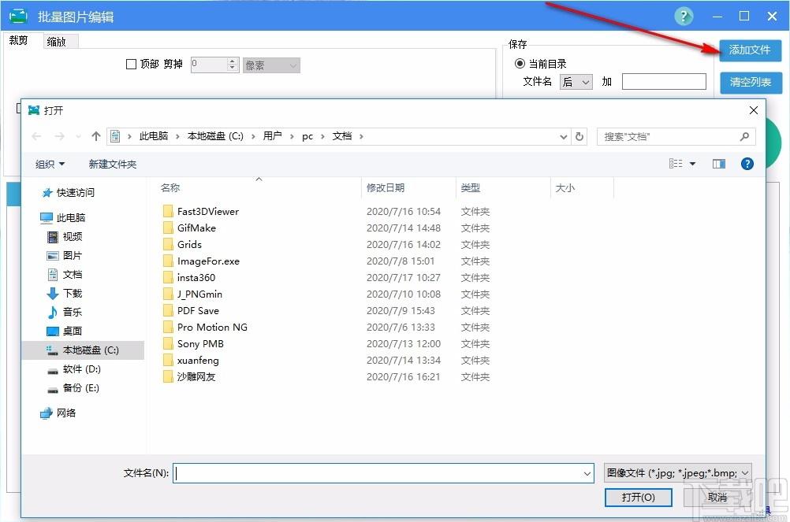The height and width of the screenshot is (522, 790).
Task: Open the GifMake folder
Action: pyautogui.click(x=196, y=228)
